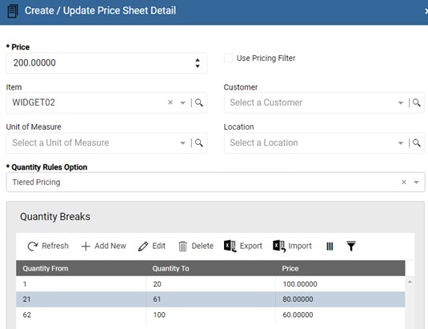The image size is (428, 329).
Task: Click Location search magnifier icon
Action: point(416,142)
